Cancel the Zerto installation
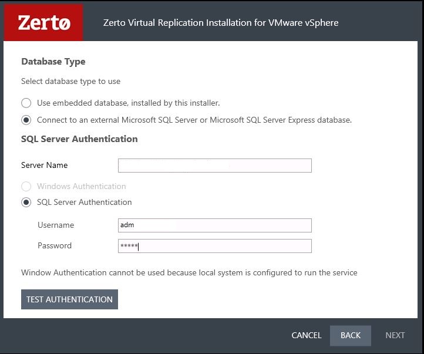424x354 pixels. [307, 335]
